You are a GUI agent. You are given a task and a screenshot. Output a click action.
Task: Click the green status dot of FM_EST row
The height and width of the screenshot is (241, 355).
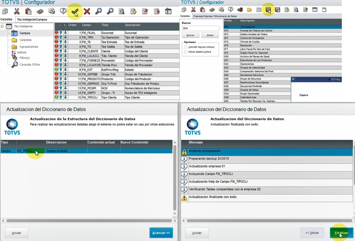[56, 70]
